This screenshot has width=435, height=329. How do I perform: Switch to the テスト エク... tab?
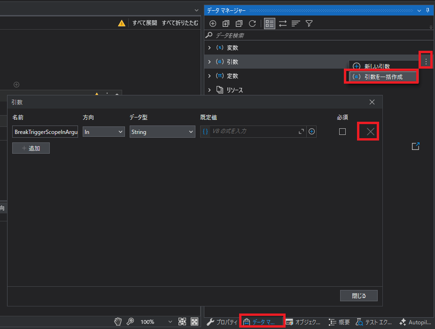[x=373, y=322]
